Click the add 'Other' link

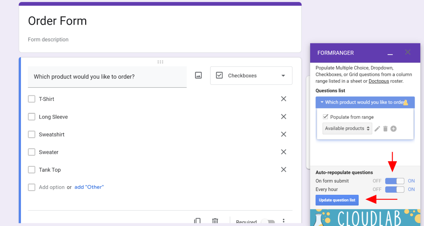point(89,187)
